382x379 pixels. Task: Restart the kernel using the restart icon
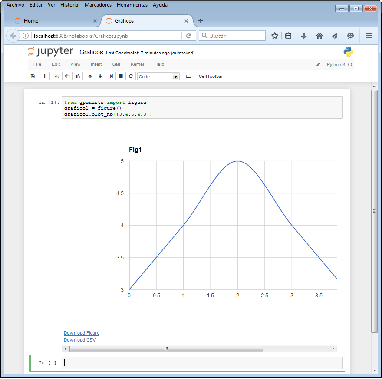tap(131, 76)
